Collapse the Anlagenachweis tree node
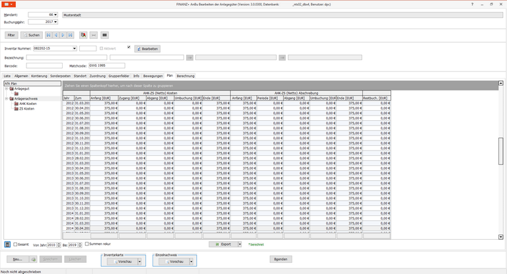The image size is (507, 274). click(6, 98)
